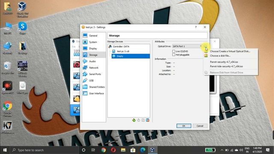Image resolution: width=274 pixels, height=154 pixels.
Task: Open File Explorer from the taskbar
Action: (123, 150)
